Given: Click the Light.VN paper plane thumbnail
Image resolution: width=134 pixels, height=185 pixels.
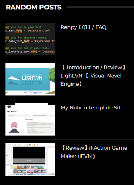Looking at the screenshot, I should pyautogui.click(x=30, y=79).
